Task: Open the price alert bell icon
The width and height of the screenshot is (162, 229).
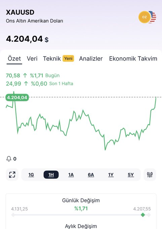Action: 9,159
